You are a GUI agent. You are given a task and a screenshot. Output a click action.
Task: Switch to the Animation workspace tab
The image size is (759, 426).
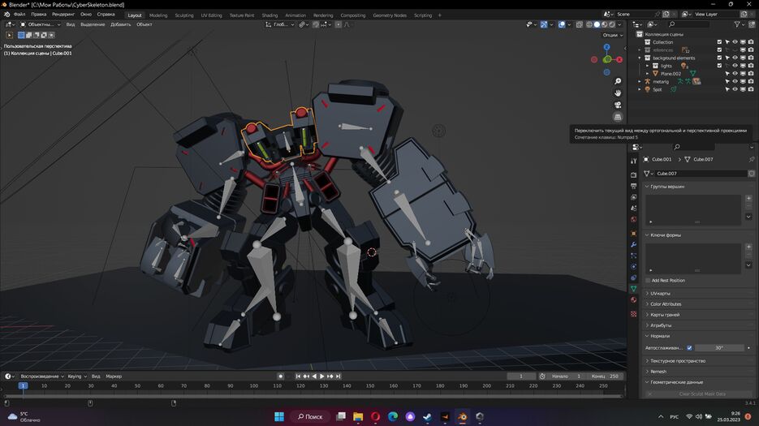tap(295, 15)
